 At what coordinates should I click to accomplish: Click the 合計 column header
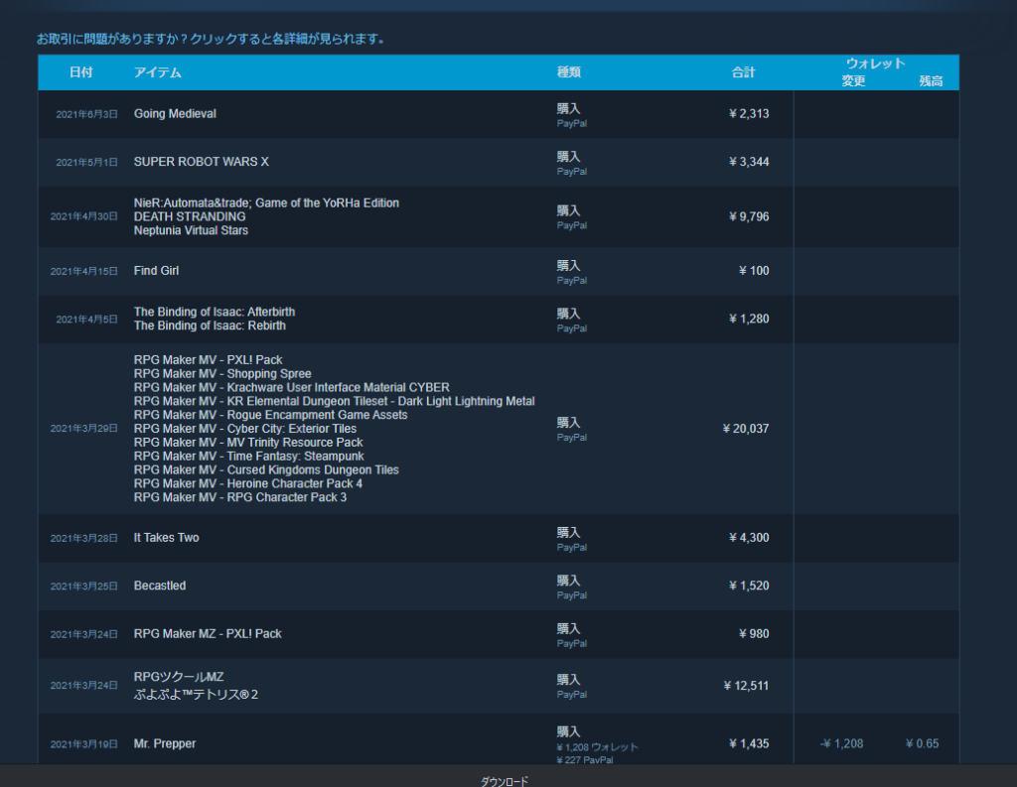743,72
